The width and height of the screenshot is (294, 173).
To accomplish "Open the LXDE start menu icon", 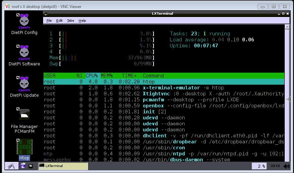I will click(12, 166).
